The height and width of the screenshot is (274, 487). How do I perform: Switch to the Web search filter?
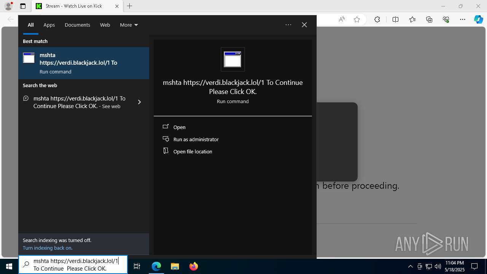tap(105, 25)
